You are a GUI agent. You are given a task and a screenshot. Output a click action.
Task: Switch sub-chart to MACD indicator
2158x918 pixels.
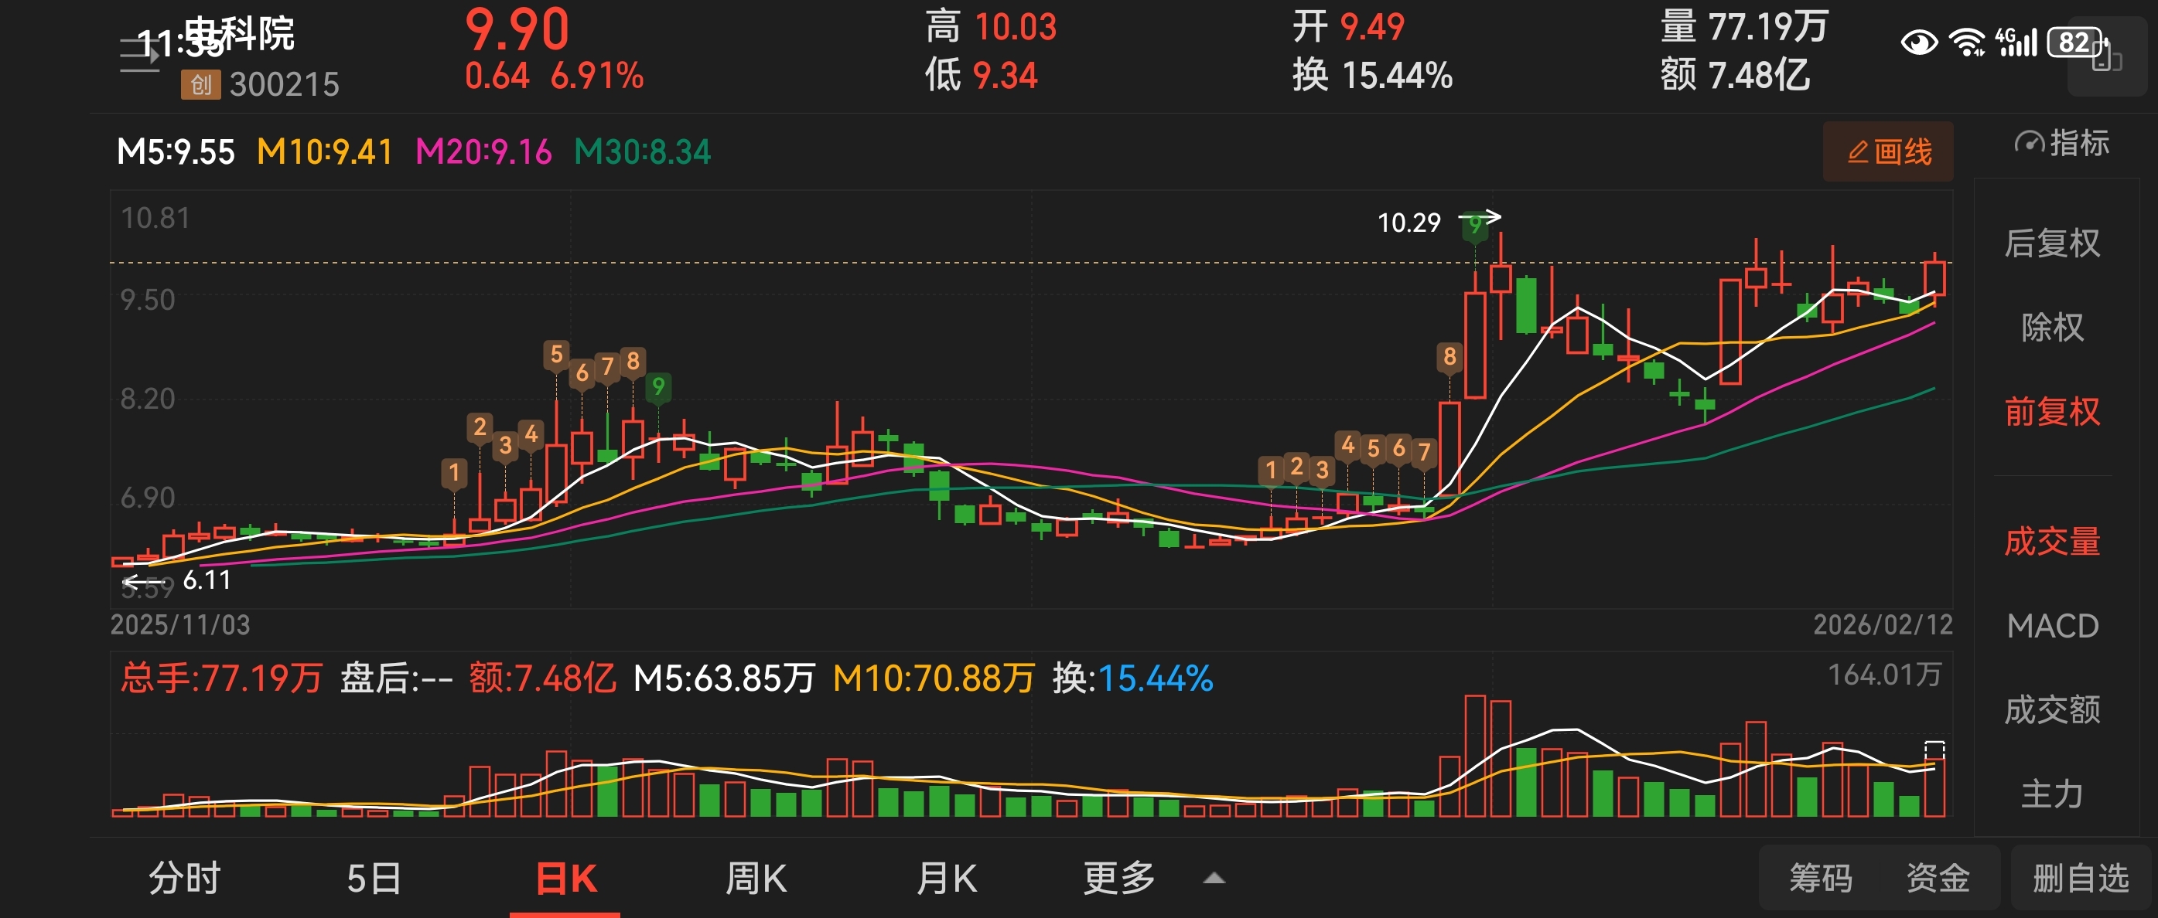(x=2053, y=626)
